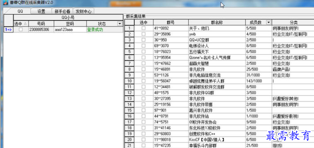Click category 品牌产品 in row 8
The image size is (314, 148).
tap(293, 69)
